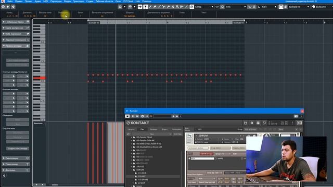Screen dimensions: 333x187
Task: Click the first velocity bar in controller lane
Action: 88,153
